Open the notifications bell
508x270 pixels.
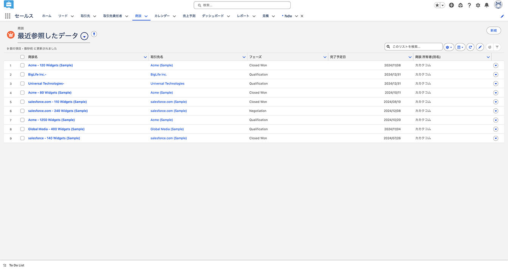[x=487, y=5]
